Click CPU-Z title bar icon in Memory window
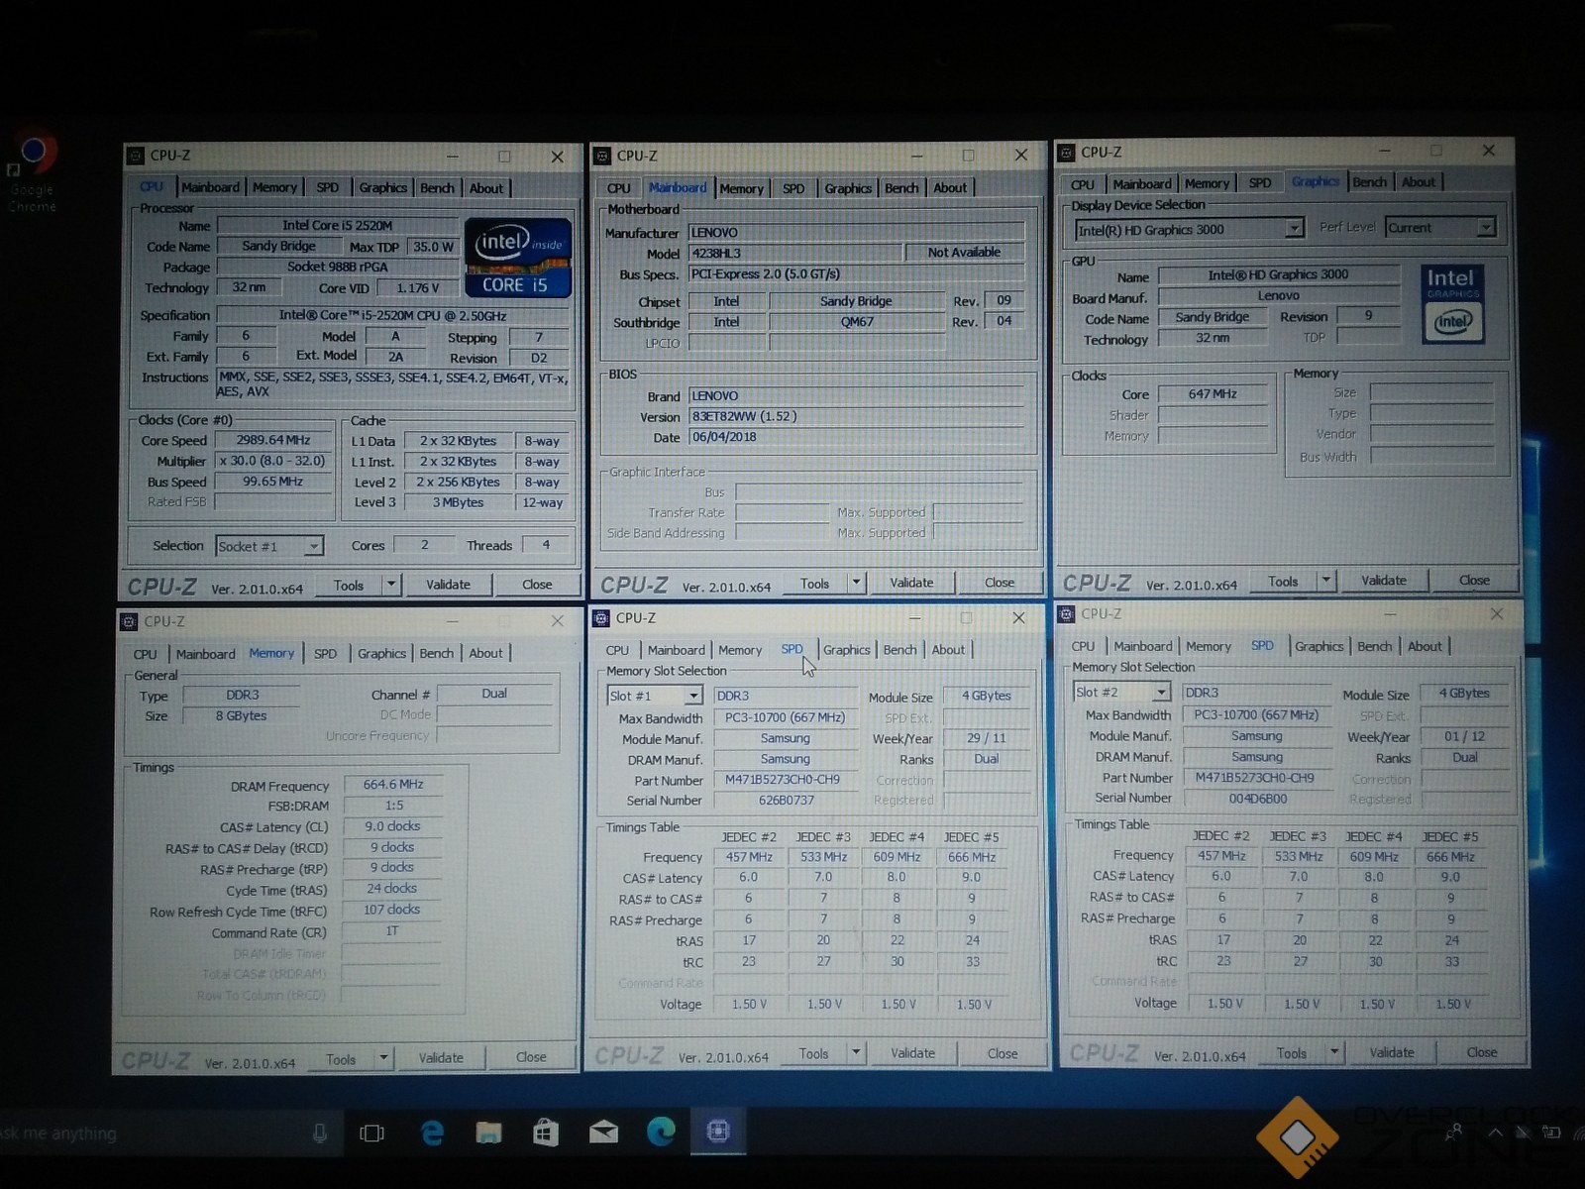Image resolution: width=1585 pixels, height=1189 pixels. click(129, 621)
